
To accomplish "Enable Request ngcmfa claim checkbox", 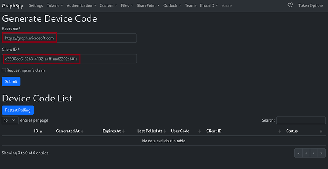I will pos(4,70).
